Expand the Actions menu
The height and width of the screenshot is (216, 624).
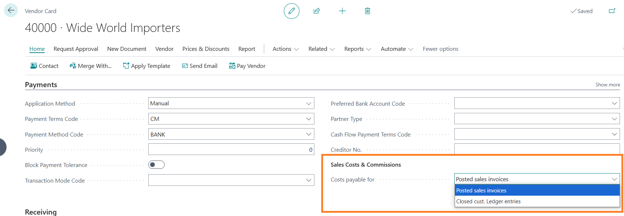click(x=286, y=49)
